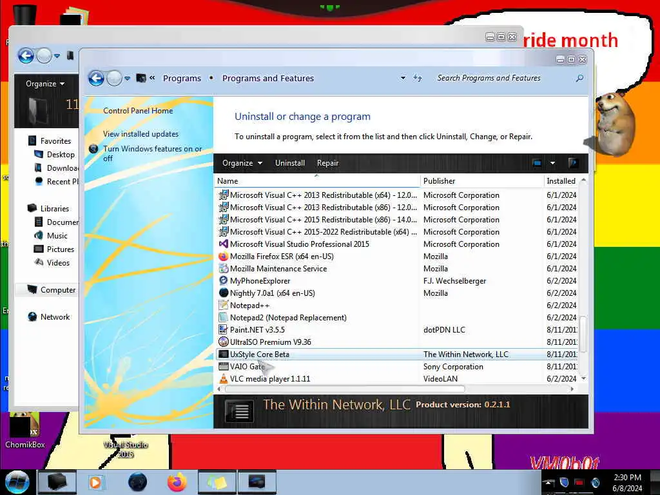Open Organize menu in background Explorer window
Screen dimensions: 660x495
(x=45, y=84)
